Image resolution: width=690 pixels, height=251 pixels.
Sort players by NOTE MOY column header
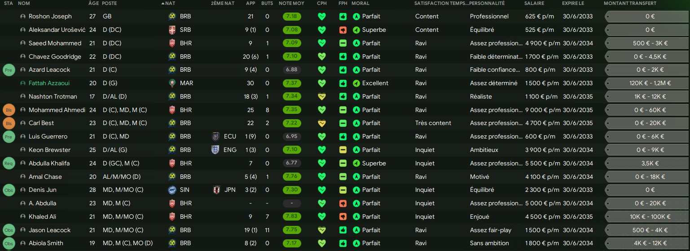(x=291, y=3)
